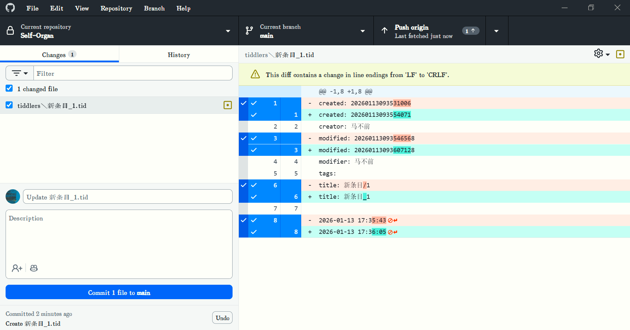The height and width of the screenshot is (330, 630).
Task: Open filter options dropdown in changes list
Action: [x=20, y=73]
